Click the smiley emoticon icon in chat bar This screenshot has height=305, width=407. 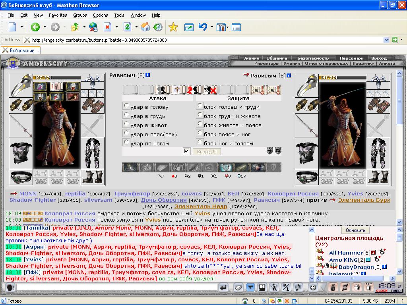click(313, 288)
